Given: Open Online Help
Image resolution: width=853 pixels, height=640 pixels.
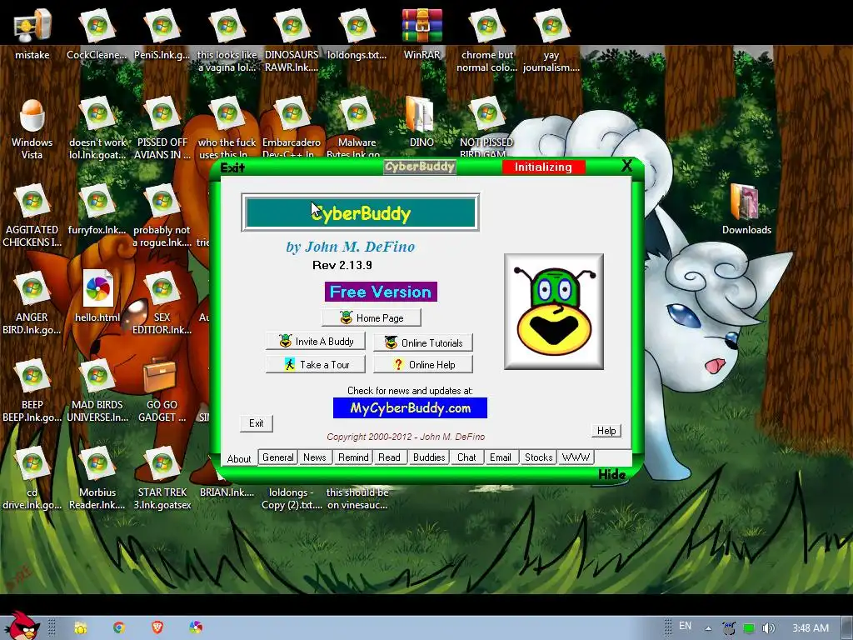Looking at the screenshot, I should coord(423,365).
